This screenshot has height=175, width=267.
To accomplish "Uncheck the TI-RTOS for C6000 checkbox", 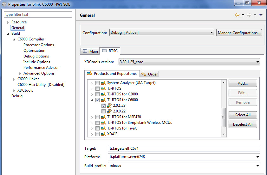I will (x=97, y=100).
